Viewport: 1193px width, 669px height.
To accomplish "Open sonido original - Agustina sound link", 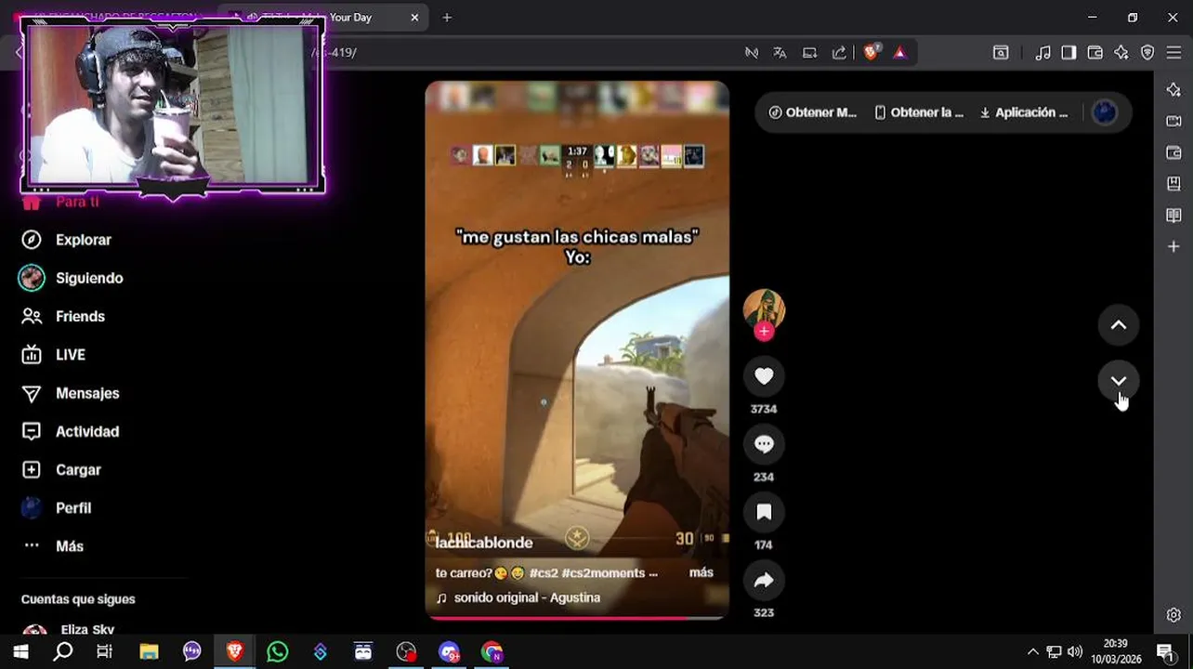I will [527, 597].
